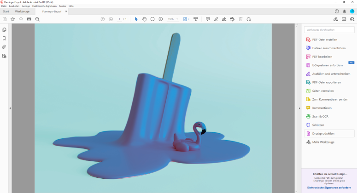Click the scrolling mode keyboard icon
Image resolution: width=357 pixels, height=193 pixels.
[x=196, y=19]
